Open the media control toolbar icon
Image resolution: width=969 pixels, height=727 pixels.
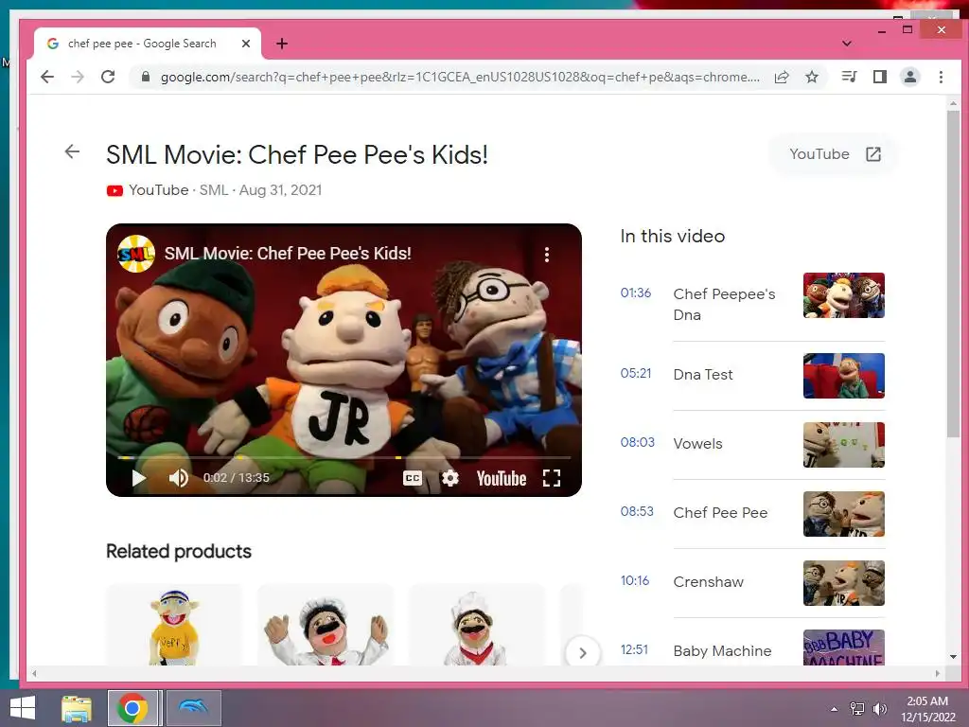(849, 77)
